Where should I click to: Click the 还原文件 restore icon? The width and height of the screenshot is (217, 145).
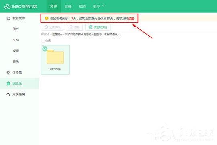tap(46, 27)
